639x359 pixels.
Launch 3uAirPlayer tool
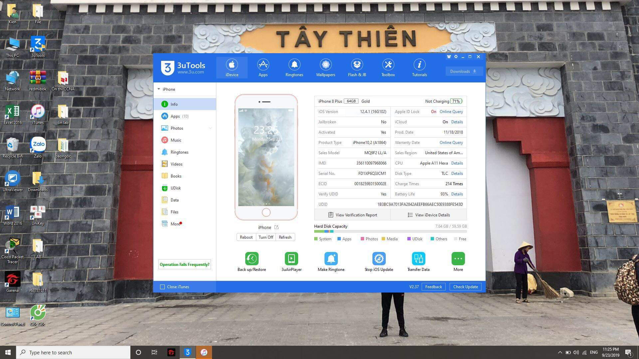tap(291, 259)
